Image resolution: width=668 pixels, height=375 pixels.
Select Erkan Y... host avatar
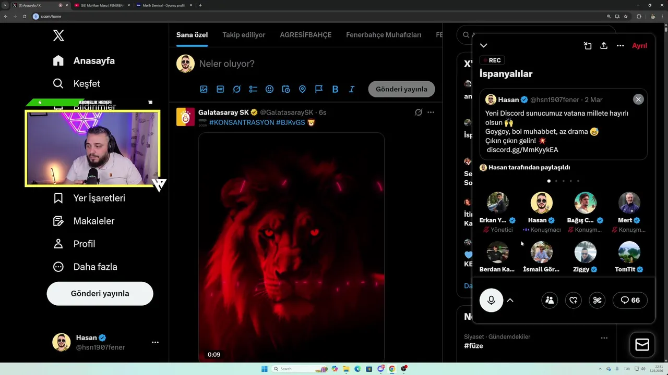click(497, 203)
